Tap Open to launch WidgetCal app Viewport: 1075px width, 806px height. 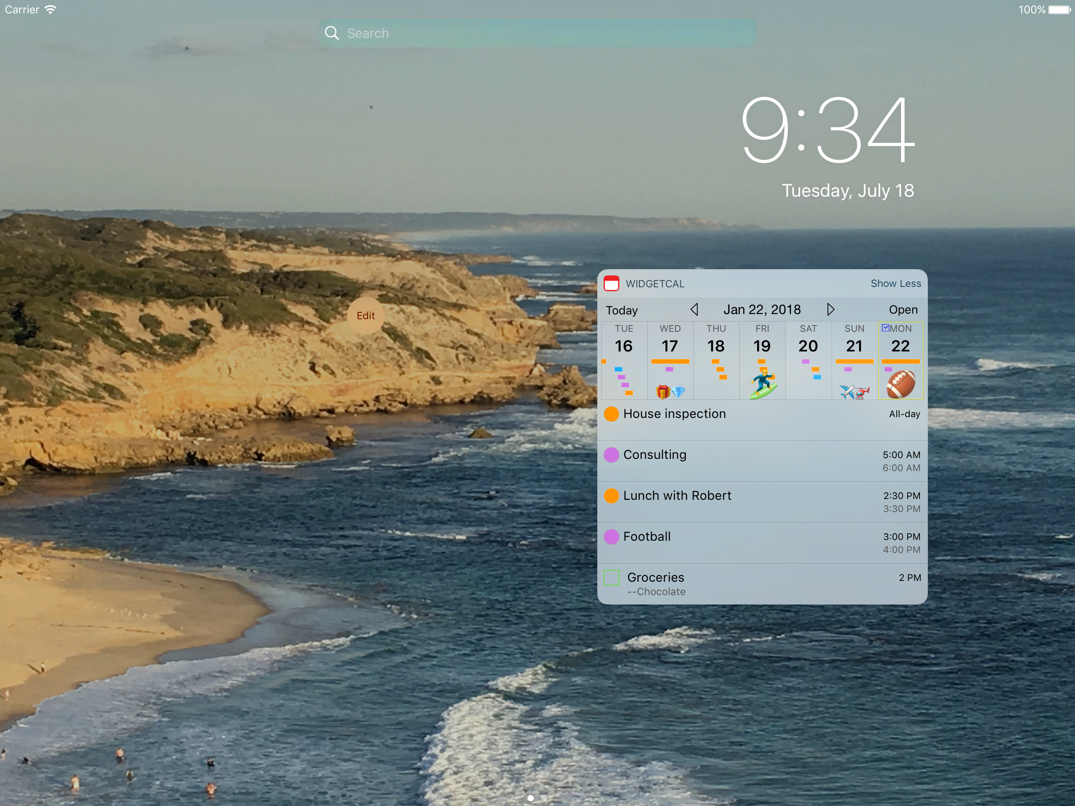903,310
